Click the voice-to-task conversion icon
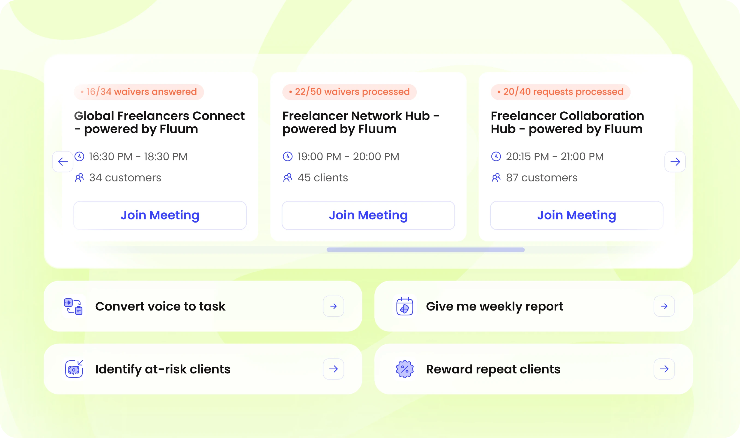 click(73, 306)
